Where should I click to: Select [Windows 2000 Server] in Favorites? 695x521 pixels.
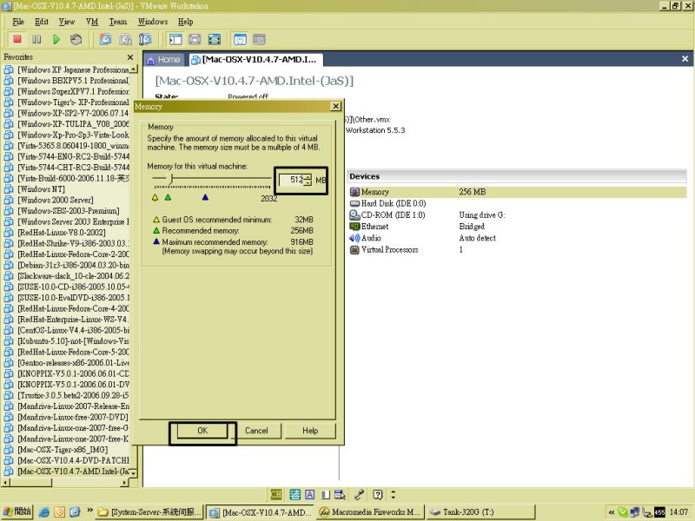(x=56, y=200)
